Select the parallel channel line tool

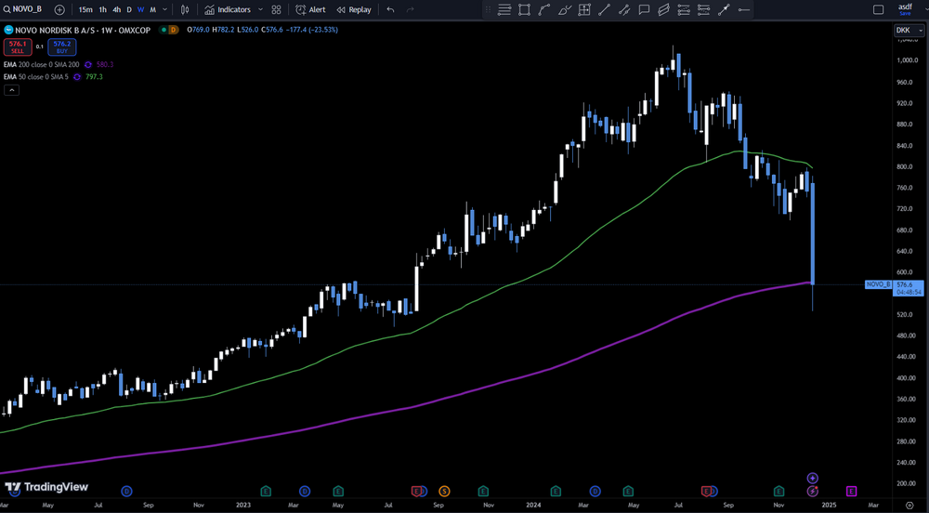624,9
